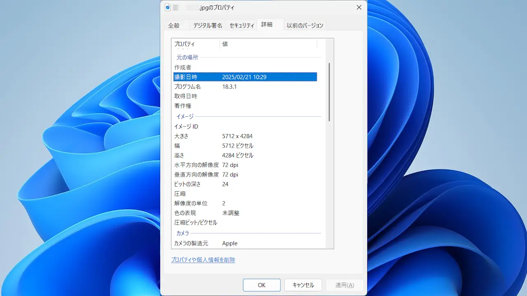Open the デジタル署名 tab
Image resolution: width=527 pixels, height=296 pixels.
pos(208,25)
